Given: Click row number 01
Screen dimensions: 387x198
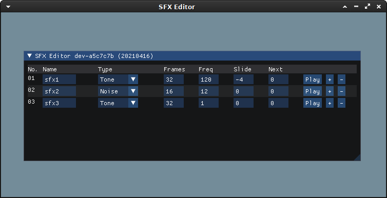Looking at the screenshot, I should pyautogui.click(x=31, y=78).
